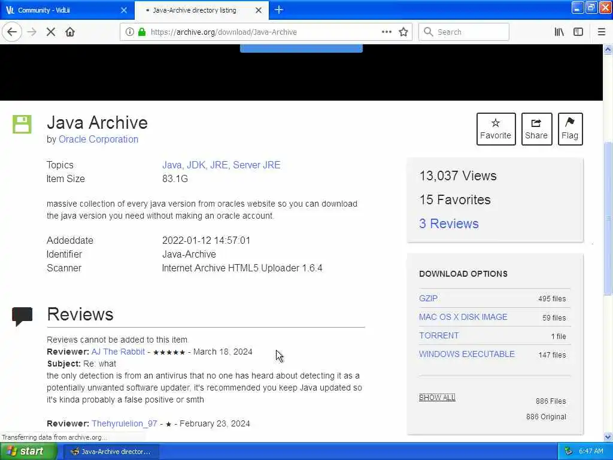Open GZIP download option
613x460 pixels.
pyautogui.click(x=428, y=298)
